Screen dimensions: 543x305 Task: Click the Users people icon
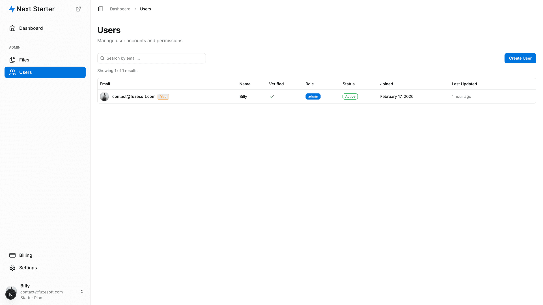pyautogui.click(x=12, y=72)
